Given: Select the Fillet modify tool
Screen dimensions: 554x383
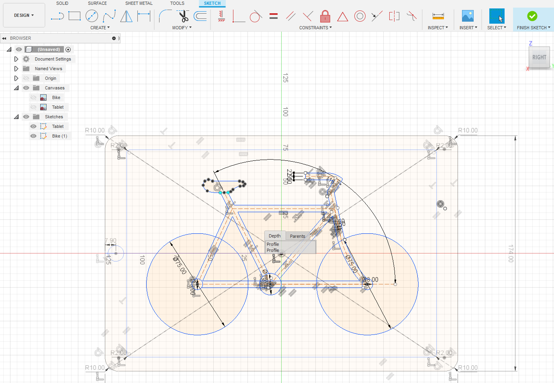Looking at the screenshot, I should tap(165, 16).
